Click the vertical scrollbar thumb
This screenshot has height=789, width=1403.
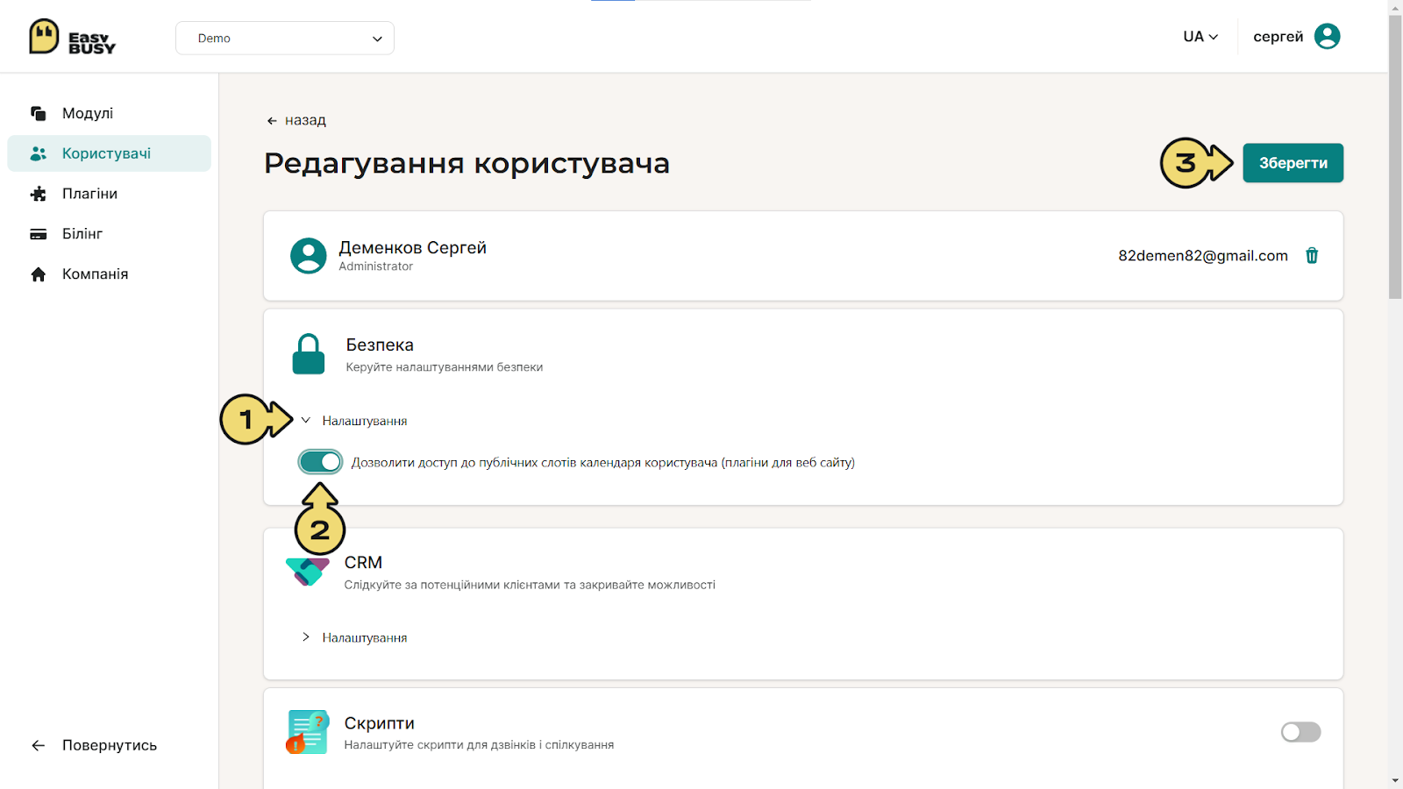[1395, 158]
